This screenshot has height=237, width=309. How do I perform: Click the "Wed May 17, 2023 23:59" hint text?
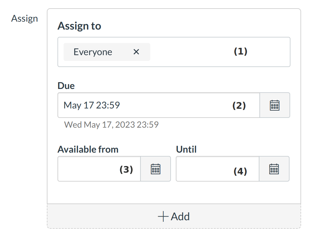111,125
